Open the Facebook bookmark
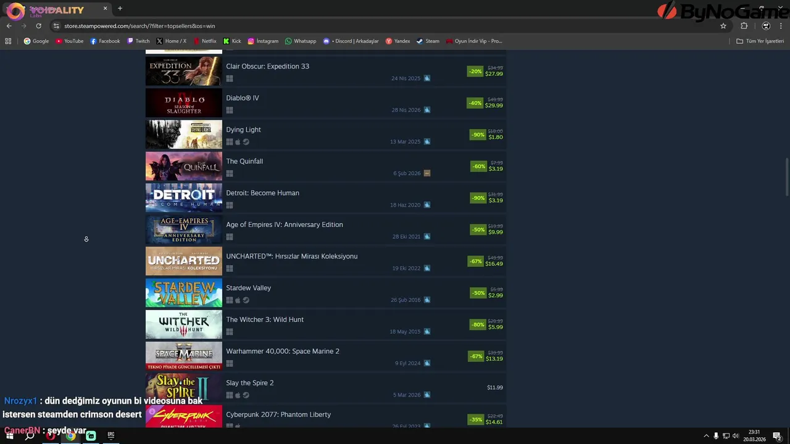Image resolution: width=790 pixels, height=444 pixels. pyautogui.click(x=105, y=41)
